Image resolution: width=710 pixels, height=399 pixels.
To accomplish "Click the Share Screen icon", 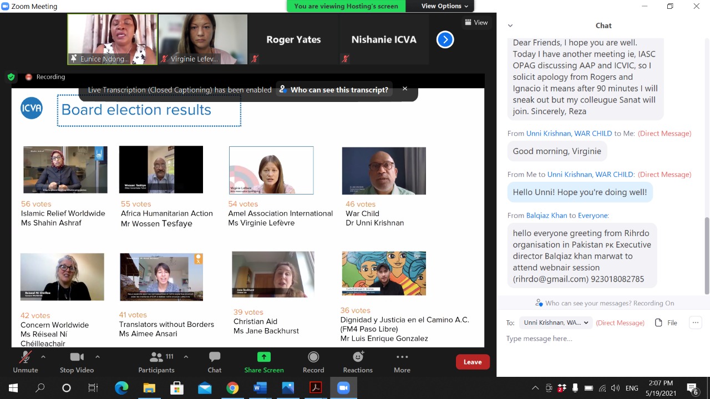I will point(264,357).
